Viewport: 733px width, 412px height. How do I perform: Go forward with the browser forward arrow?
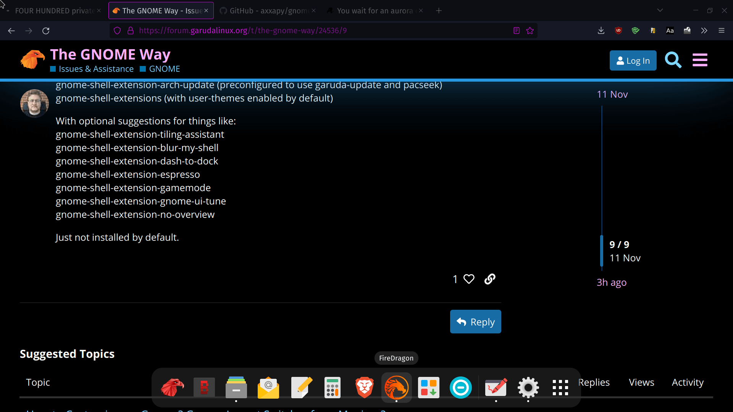point(29,31)
